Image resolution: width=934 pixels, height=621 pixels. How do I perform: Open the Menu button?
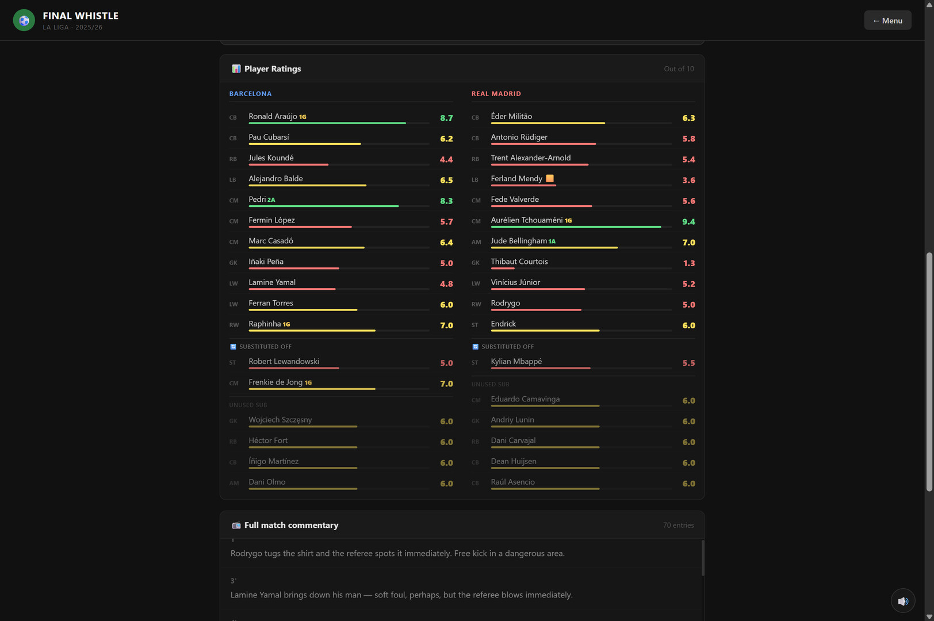pyautogui.click(x=887, y=20)
